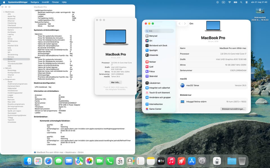Collapse the Maskinvara tree group
The image size is (270, 168).
point(4,12)
